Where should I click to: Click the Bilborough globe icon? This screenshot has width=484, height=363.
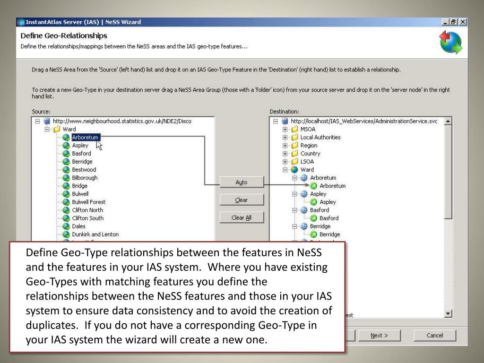[66, 178]
